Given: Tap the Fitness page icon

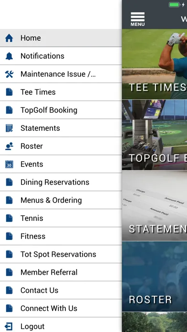Looking at the screenshot, I should tap(9, 236).
